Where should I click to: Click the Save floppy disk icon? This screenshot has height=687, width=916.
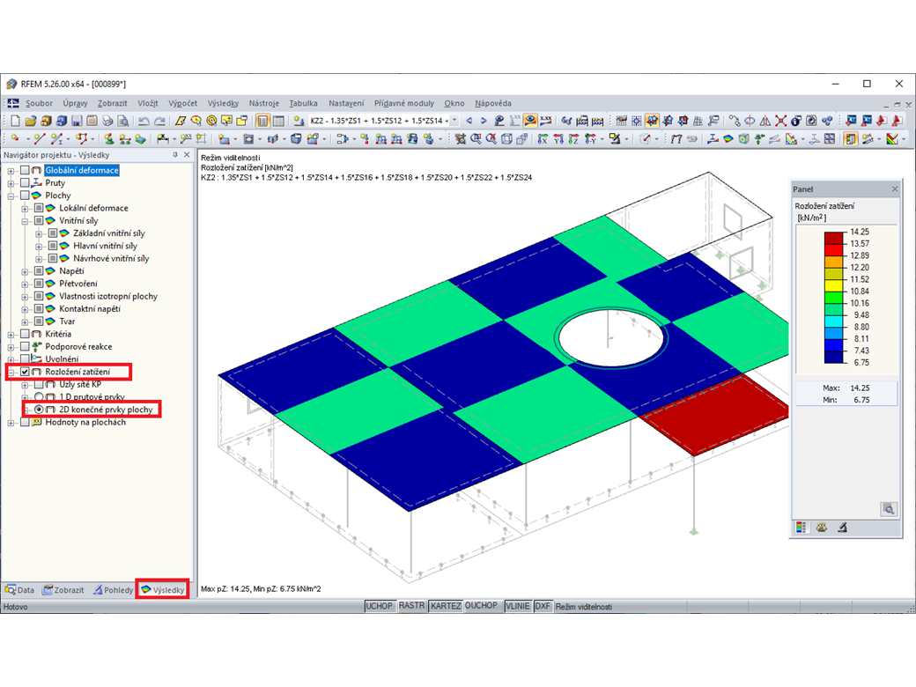[x=77, y=121]
